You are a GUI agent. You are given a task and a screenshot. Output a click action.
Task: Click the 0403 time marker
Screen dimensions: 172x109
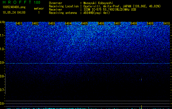[x=52, y=23]
